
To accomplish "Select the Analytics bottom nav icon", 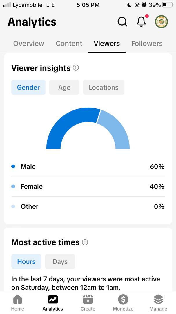I will point(53,299).
